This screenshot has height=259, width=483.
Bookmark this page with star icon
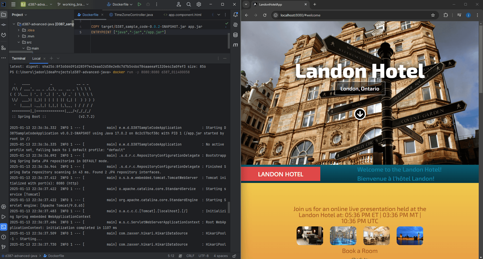click(433, 15)
